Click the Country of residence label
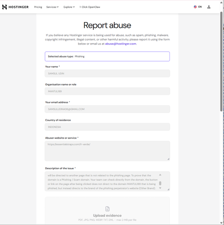 58,120
